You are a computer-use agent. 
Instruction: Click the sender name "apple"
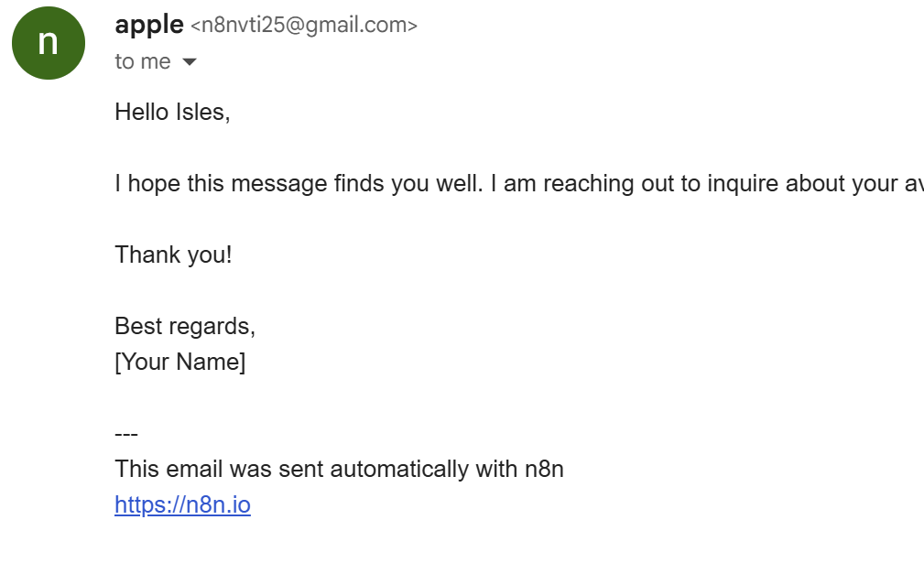click(149, 25)
